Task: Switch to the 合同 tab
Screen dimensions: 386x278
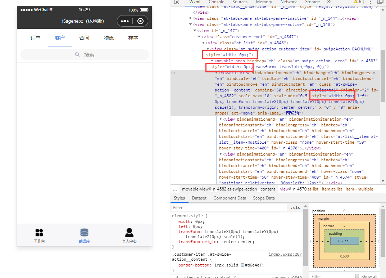Action: coord(84,38)
